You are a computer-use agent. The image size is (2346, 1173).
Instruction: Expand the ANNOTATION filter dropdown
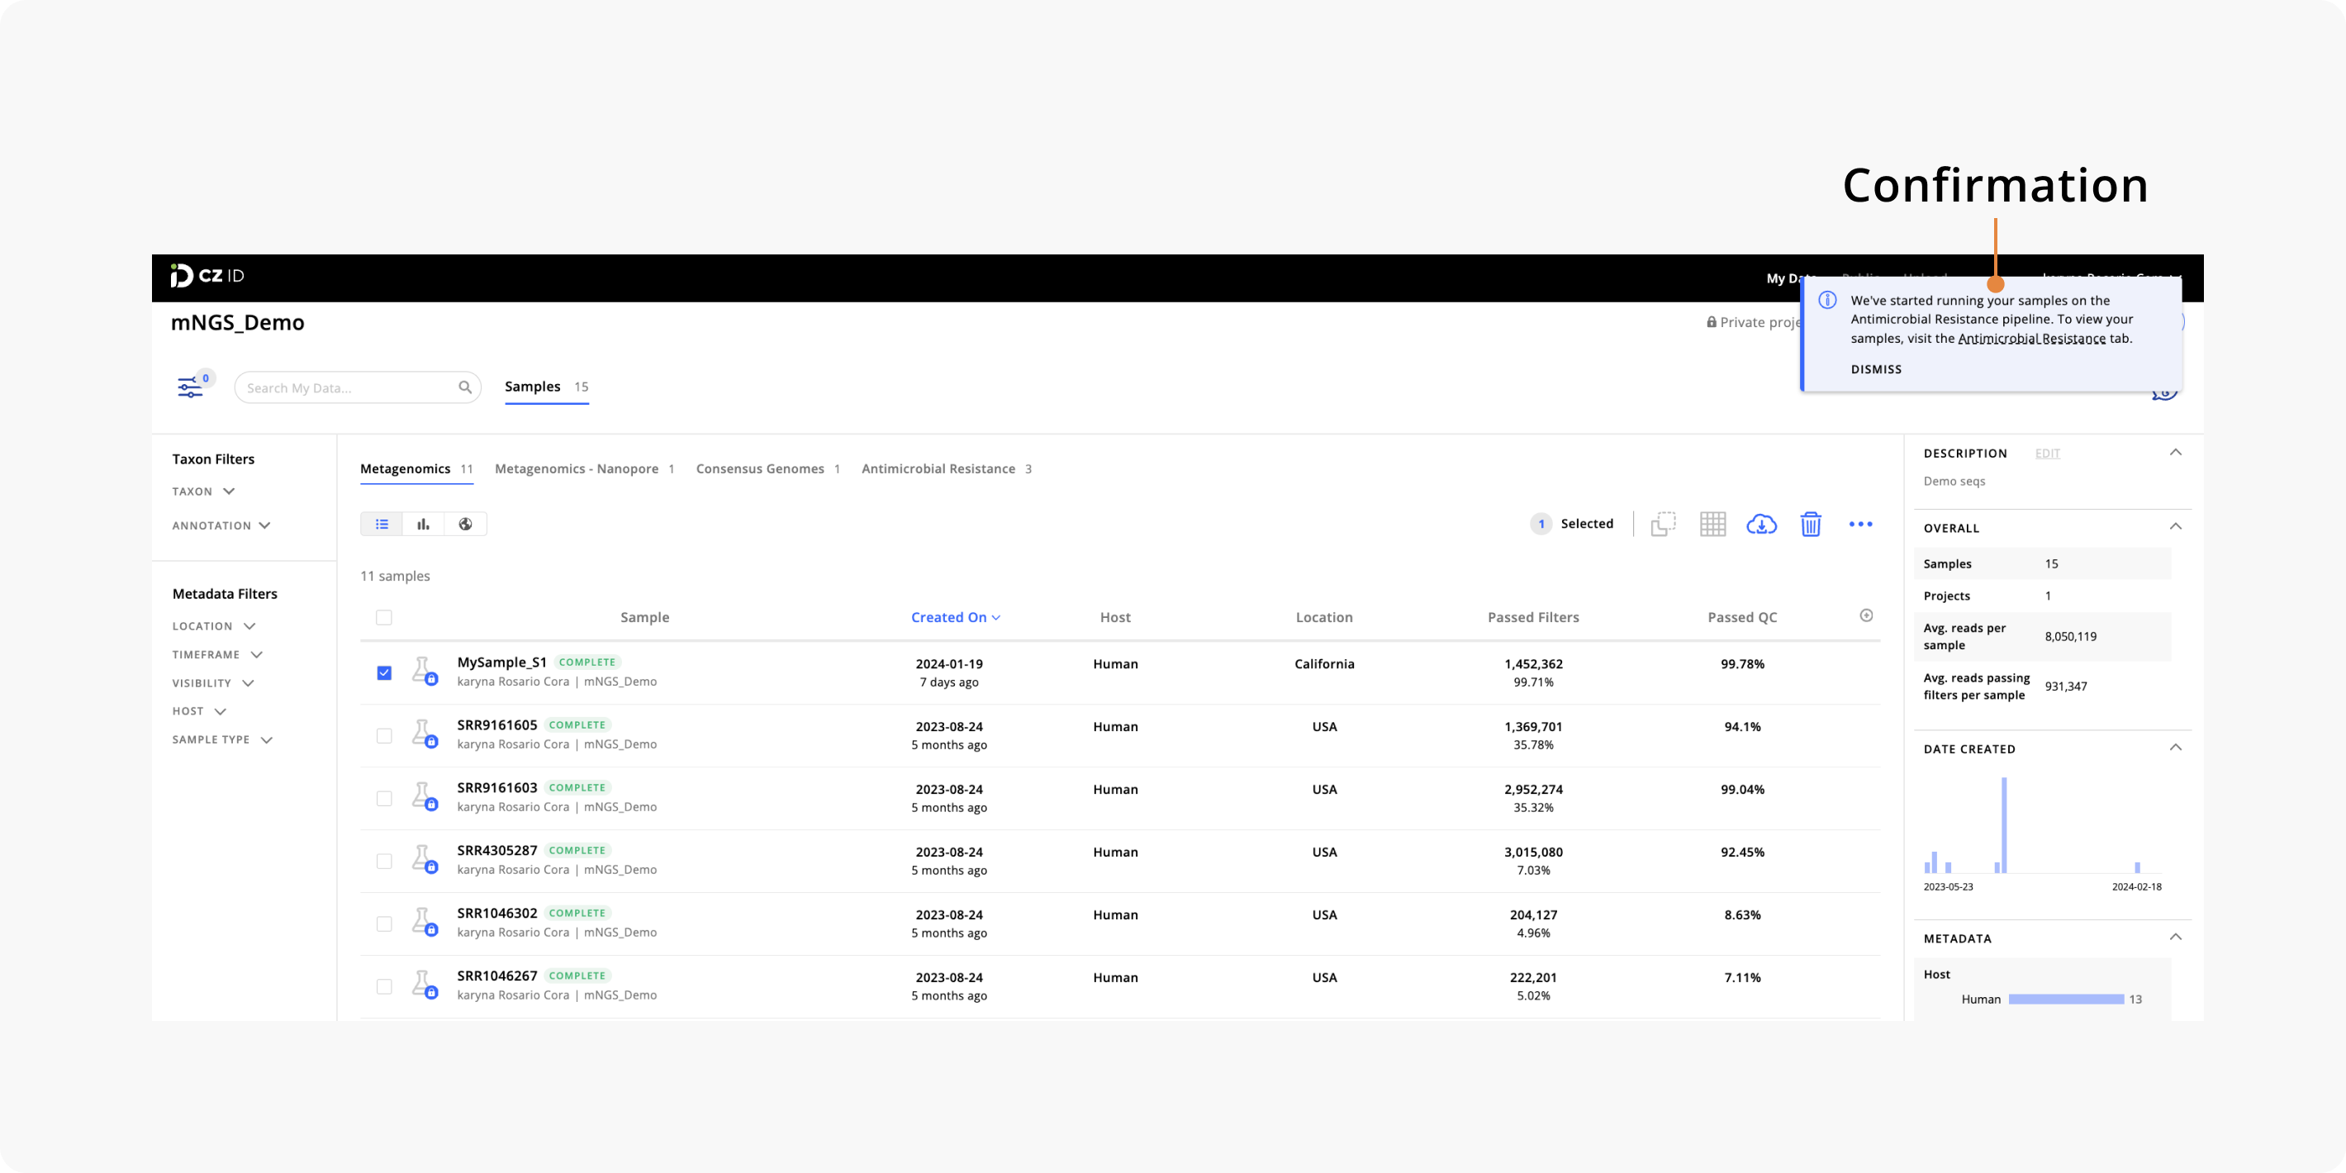pyautogui.click(x=221, y=525)
